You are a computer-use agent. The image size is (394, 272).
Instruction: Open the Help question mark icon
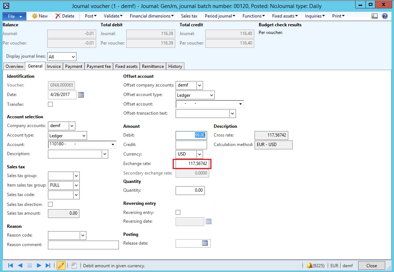pyautogui.click(x=384, y=16)
